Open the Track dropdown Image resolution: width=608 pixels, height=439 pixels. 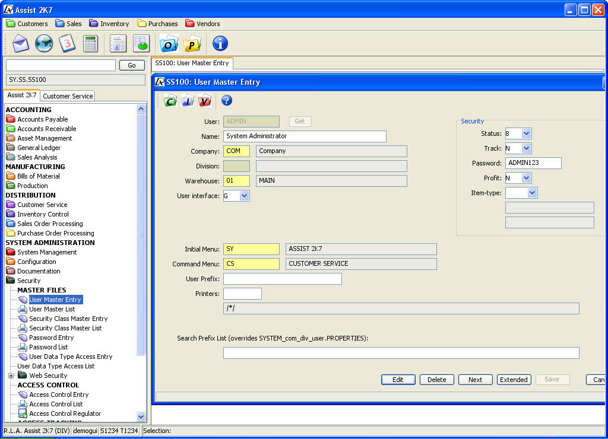pos(526,148)
